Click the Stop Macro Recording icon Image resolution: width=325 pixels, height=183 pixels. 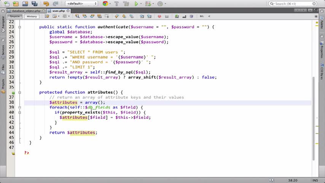pyautogui.click(x=167, y=16)
